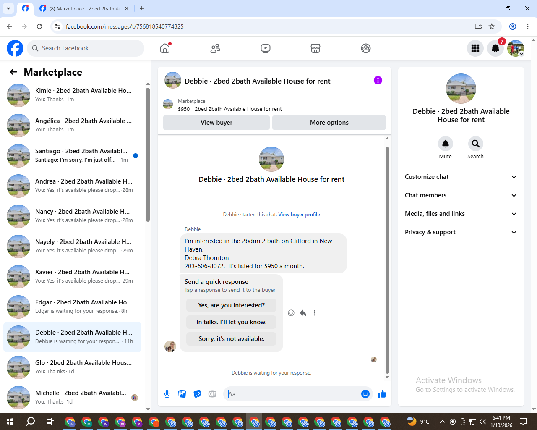Image resolution: width=537 pixels, height=430 pixels.
Task: Open the browser three-dot menu
Action: 528,26
